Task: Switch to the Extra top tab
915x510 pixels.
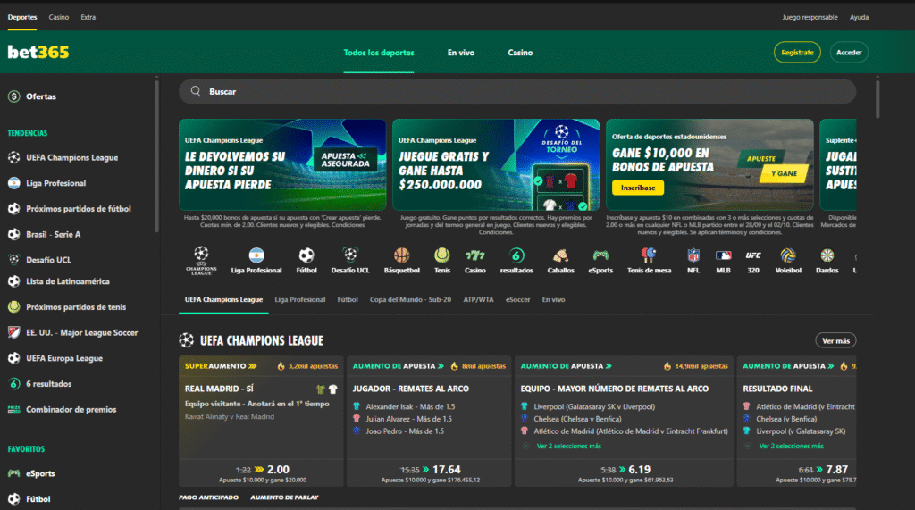Action: [88, 18]
